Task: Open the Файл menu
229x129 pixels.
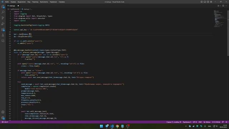Action: 7,2
